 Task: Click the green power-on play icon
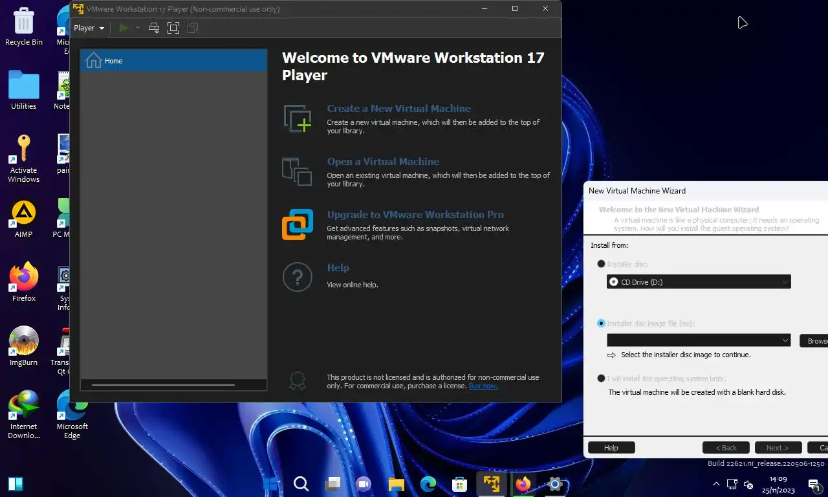[x=123, y=28]
